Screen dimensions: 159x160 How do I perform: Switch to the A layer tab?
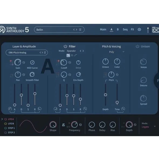[x=112, y=30]
